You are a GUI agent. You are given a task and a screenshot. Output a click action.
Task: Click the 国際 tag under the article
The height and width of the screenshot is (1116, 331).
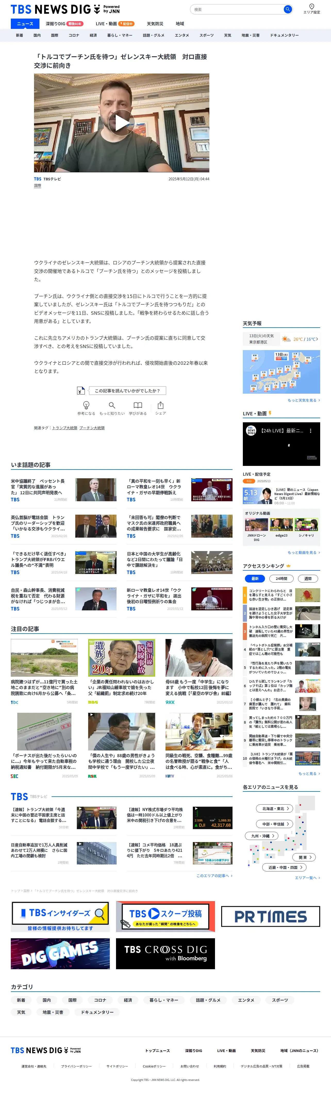pyautogui.click(x=38, y=185)
